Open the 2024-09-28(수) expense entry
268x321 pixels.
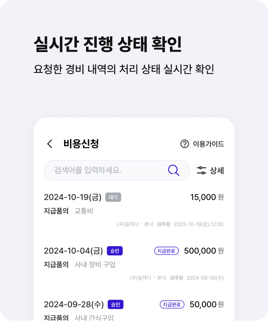[134, 310]
